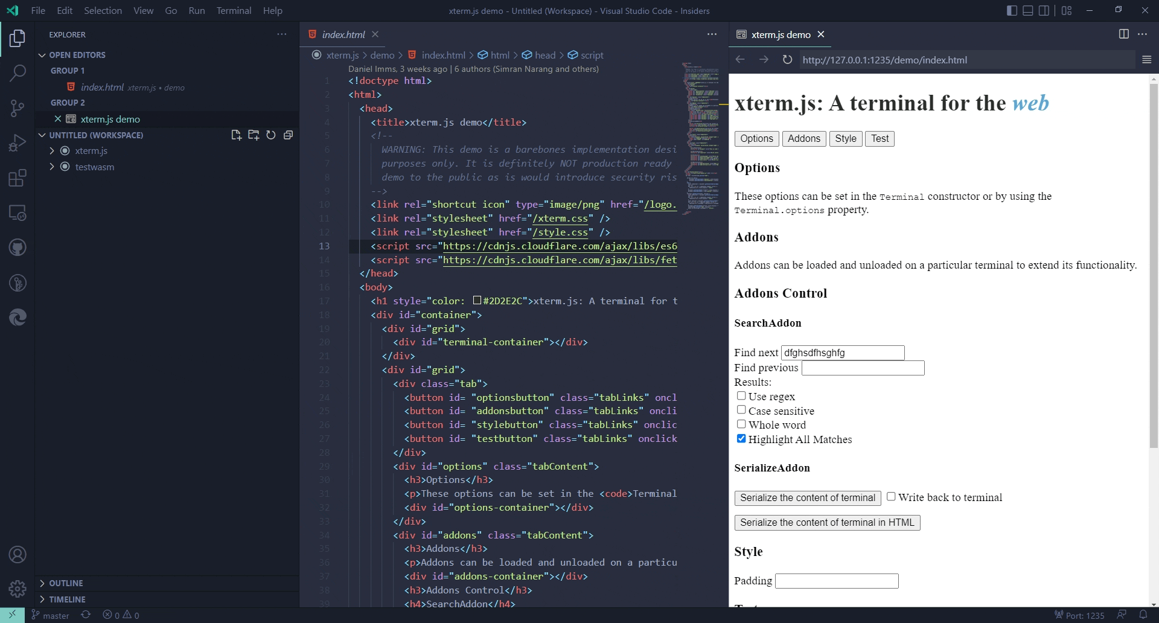Click the #2D2E2C color swatch on line 17

tap(477, 300)
